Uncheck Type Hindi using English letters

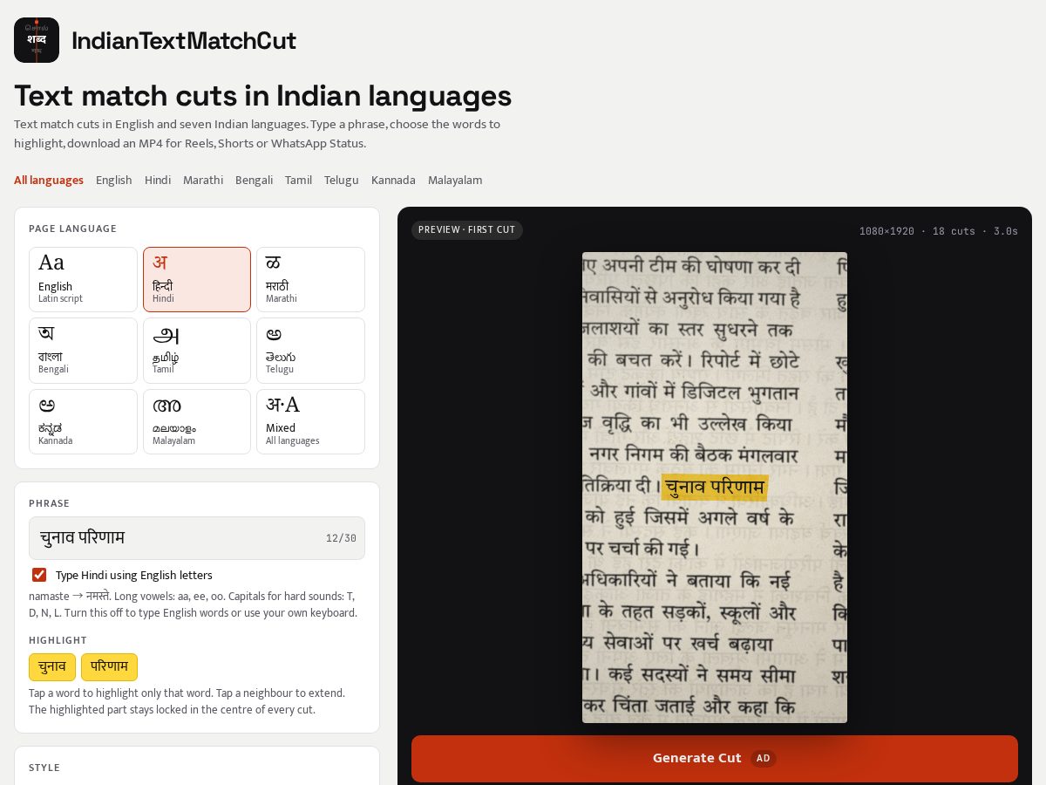click(39, 575)
